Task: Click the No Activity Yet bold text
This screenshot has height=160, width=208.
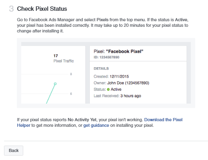Action: point(82,120)
